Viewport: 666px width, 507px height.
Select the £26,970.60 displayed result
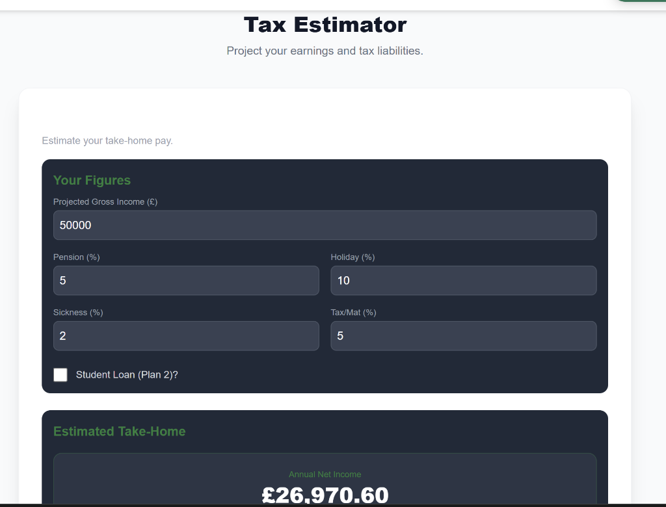tap(325, 495)
